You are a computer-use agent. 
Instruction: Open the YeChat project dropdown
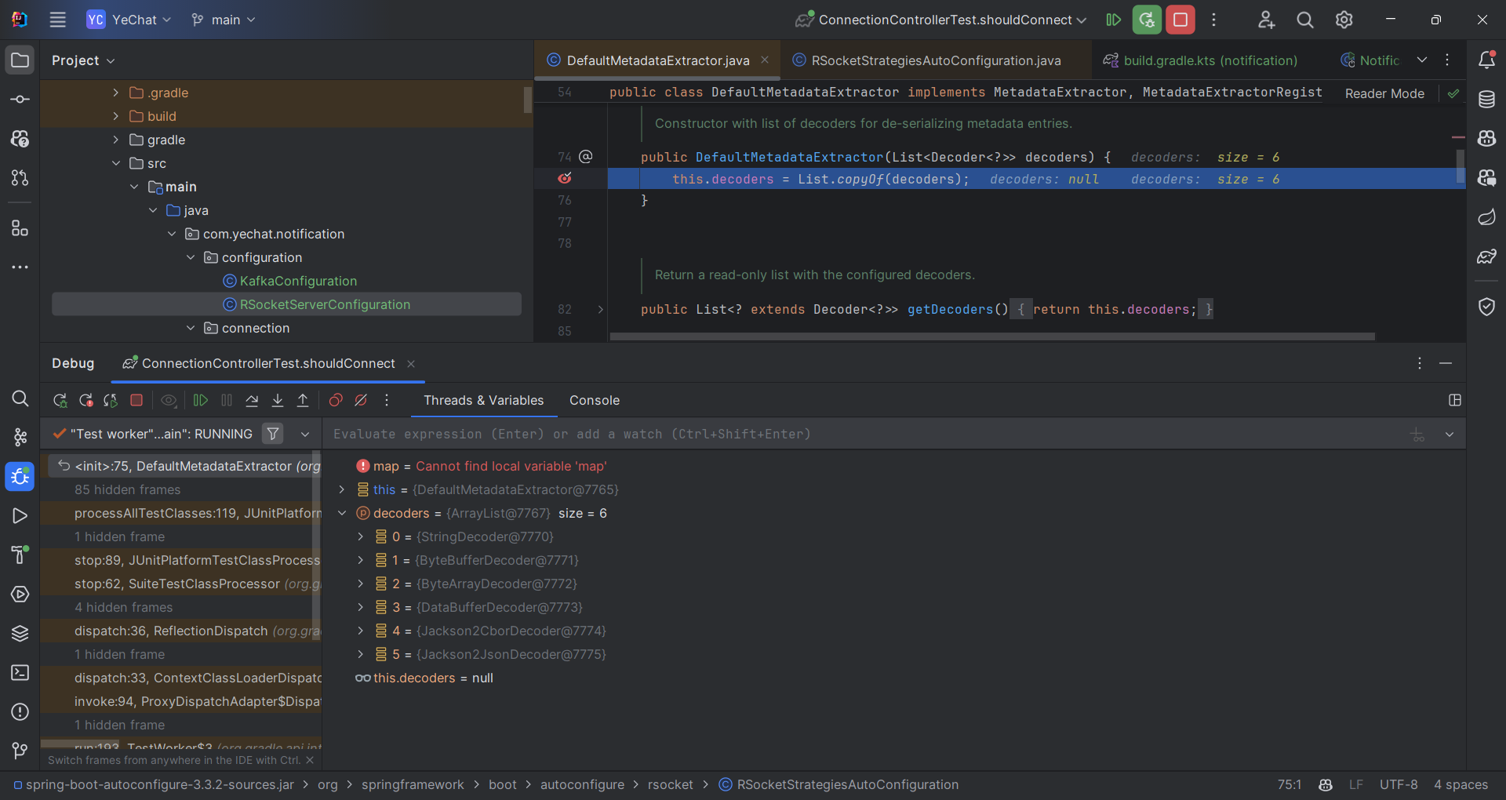pyautogui.click(x=129, y=20)
